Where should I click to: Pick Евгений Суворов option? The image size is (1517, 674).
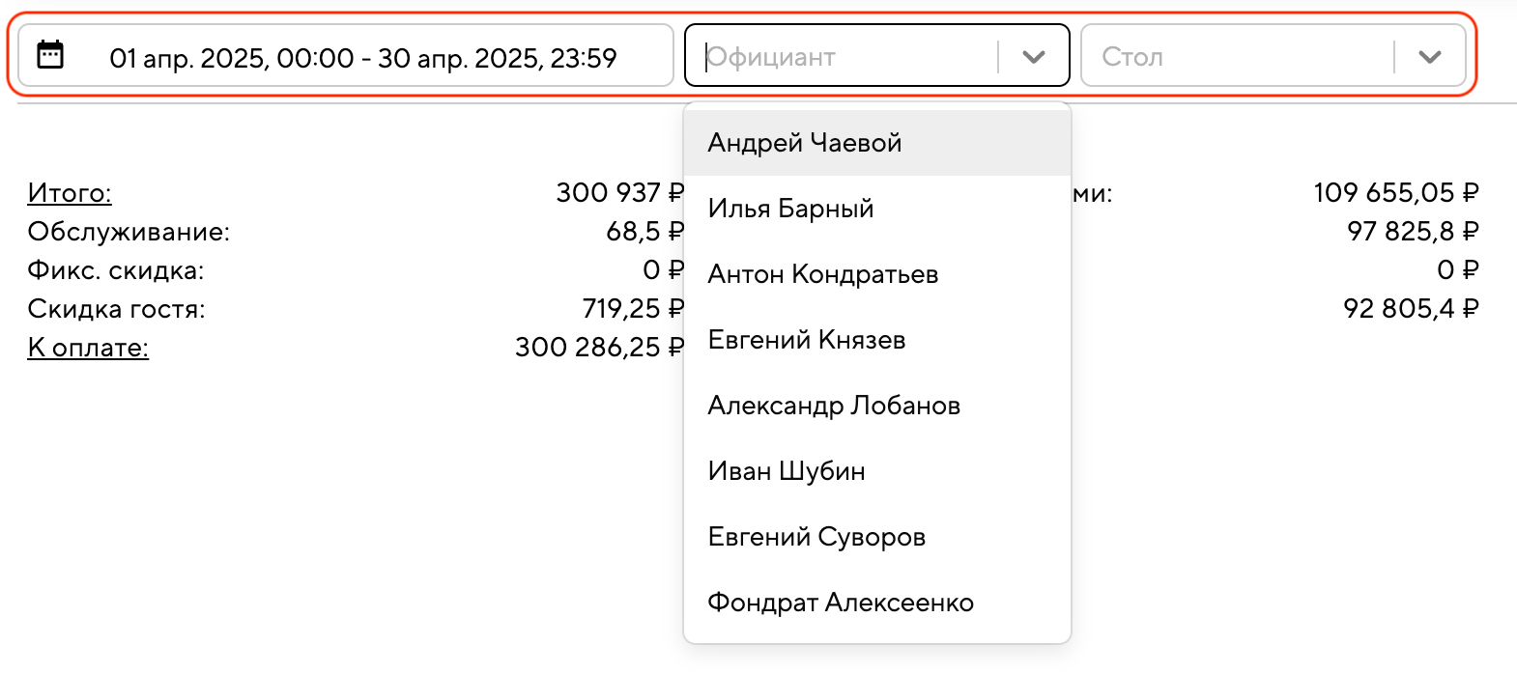click(816, 537)
